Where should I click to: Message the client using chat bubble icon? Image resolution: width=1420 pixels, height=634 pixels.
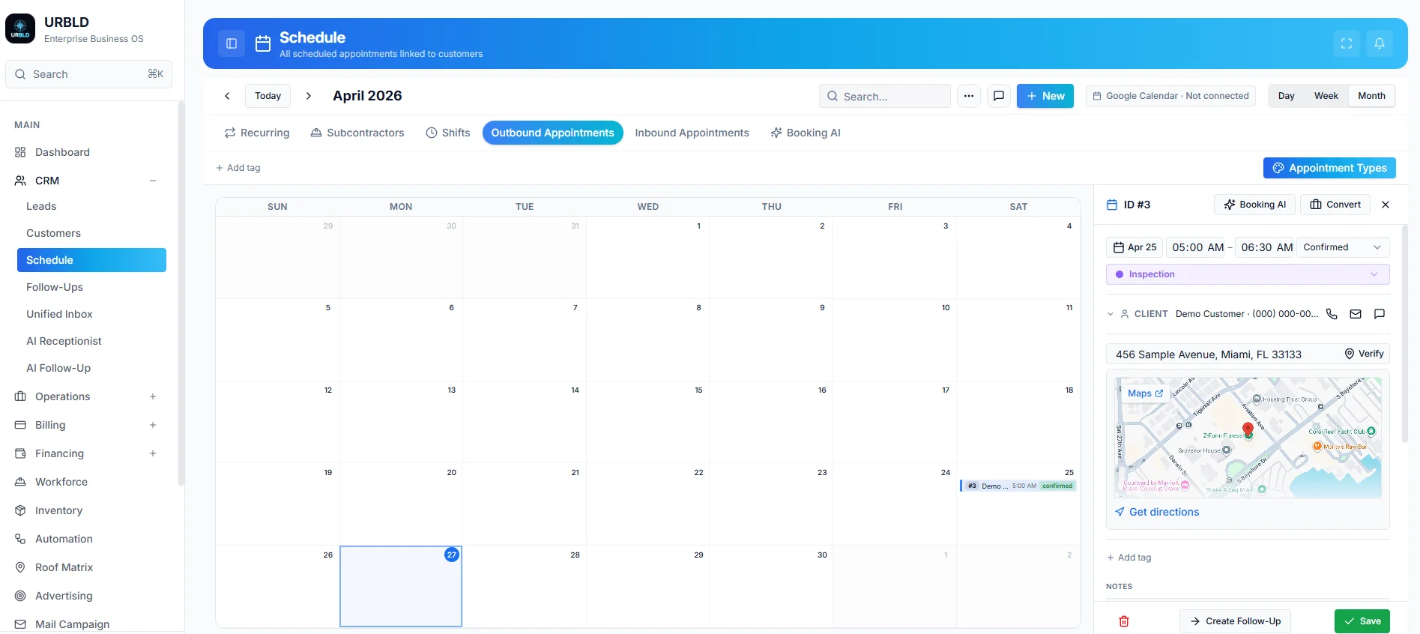[1380, 314]
